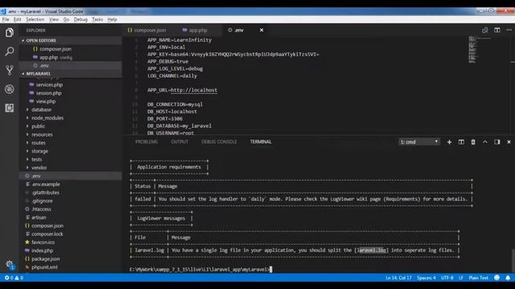Expand the vendor folder

[39, 168]
